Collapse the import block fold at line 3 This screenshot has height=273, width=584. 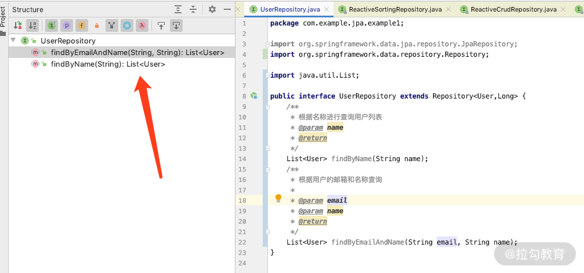point(267,44)
